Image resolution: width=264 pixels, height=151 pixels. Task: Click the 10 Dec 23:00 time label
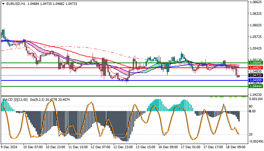[x=55, y=147]
